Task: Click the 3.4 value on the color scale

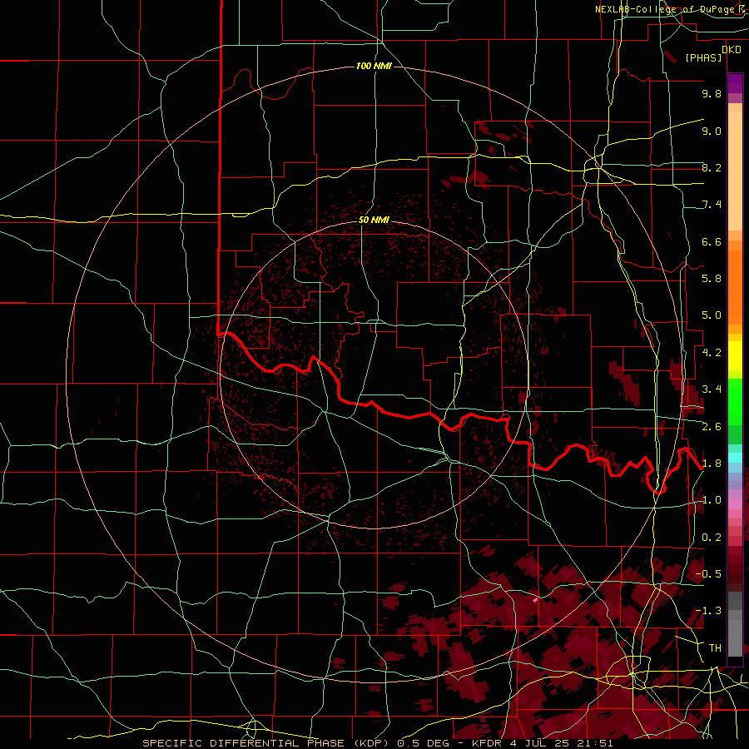Action: click(x=712, y=389)
